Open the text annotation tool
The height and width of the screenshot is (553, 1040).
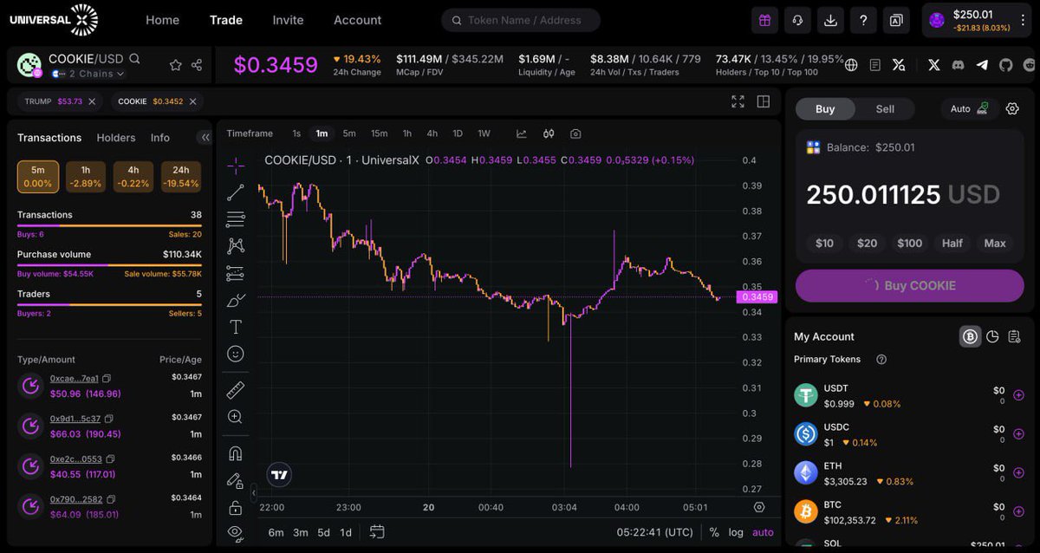(x=235, y=325)
